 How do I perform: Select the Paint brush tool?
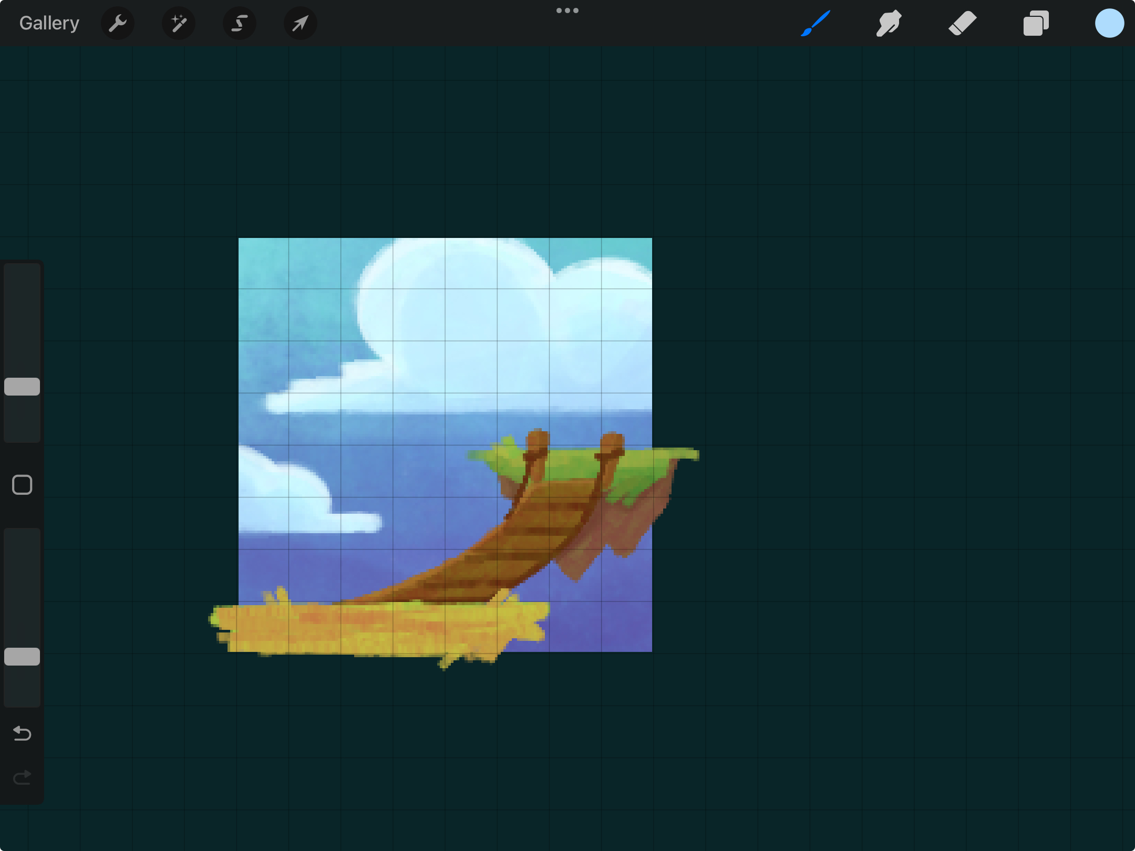point(816,23)
